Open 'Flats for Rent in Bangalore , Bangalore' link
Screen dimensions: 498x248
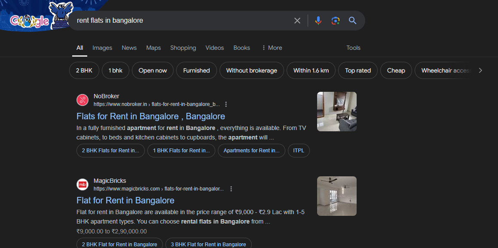[x=151, y=116]
